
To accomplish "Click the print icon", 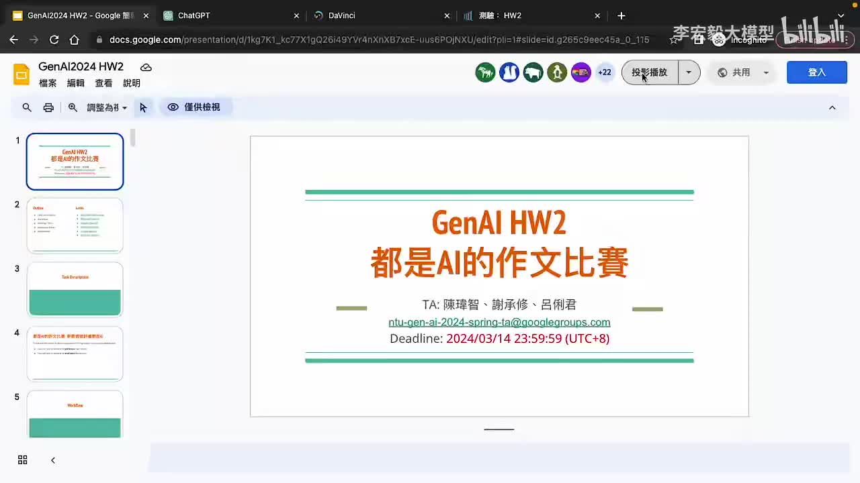I will (x=48, y=107).
